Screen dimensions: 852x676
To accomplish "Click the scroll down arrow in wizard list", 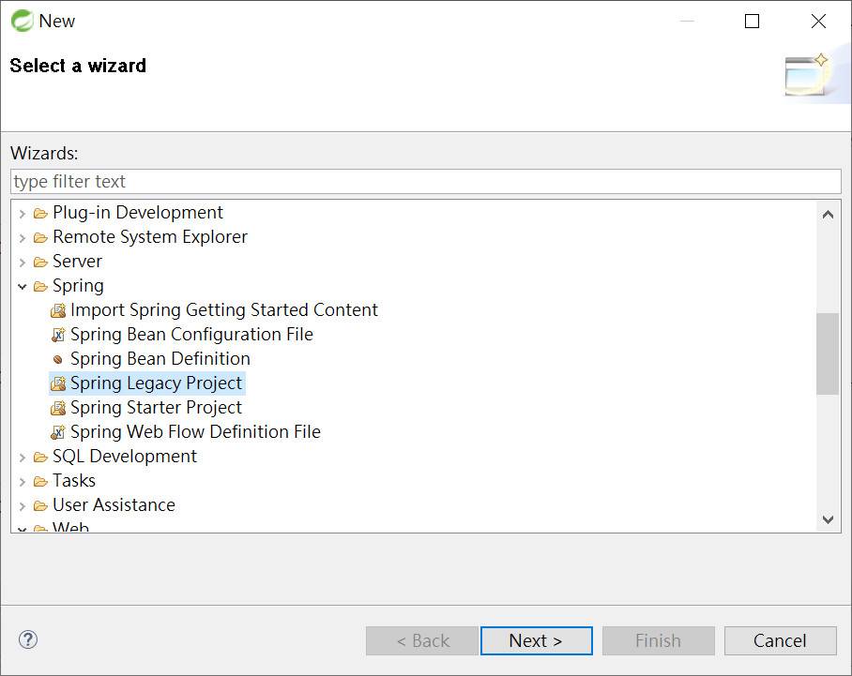I will pyautogui.click(x=828, y=519).
